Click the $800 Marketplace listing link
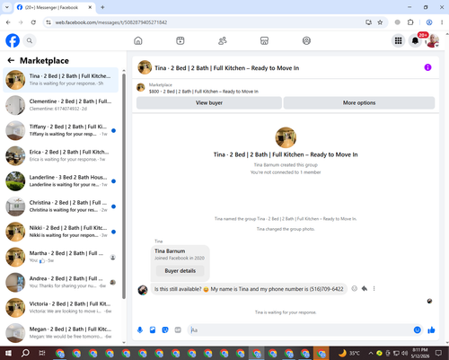 tap(204, 92)
